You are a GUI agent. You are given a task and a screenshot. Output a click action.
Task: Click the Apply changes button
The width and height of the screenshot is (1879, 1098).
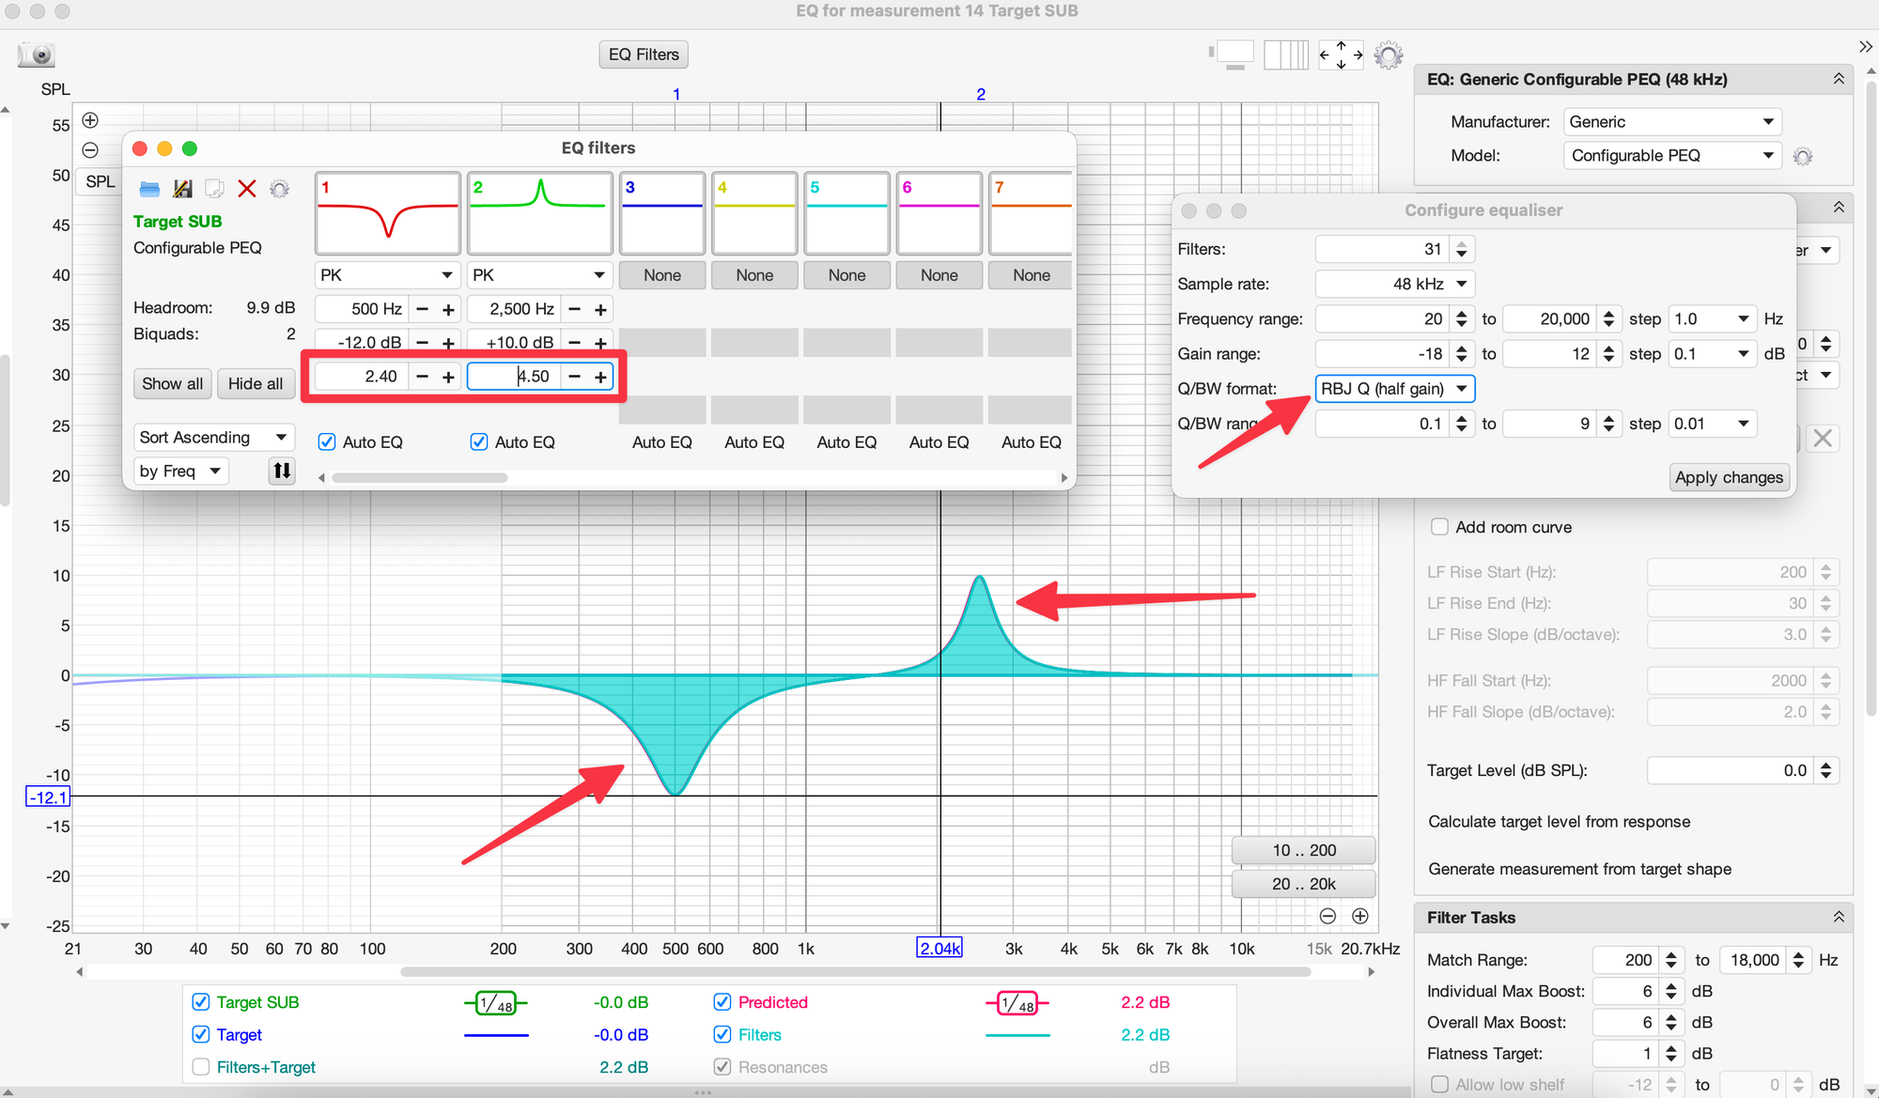tap(1729, 477)
